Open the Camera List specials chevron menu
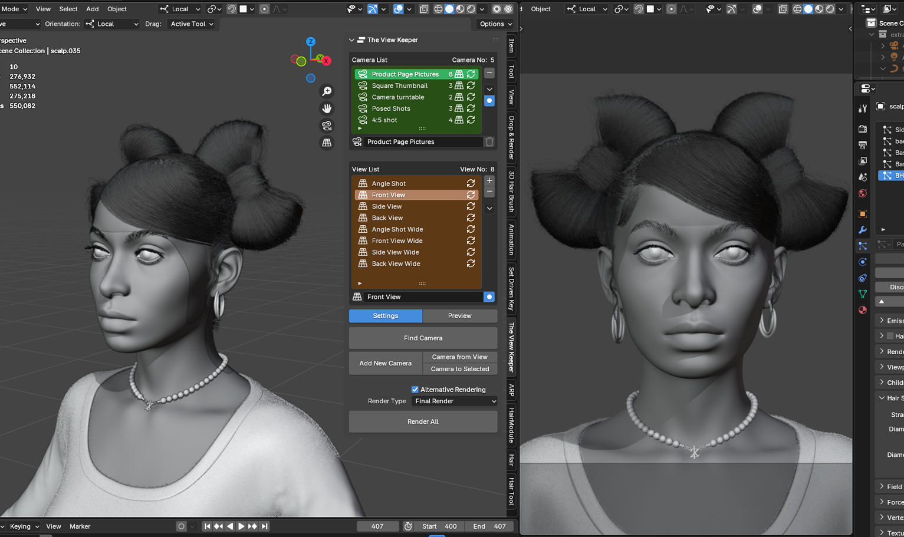 [x=489, y=89]
